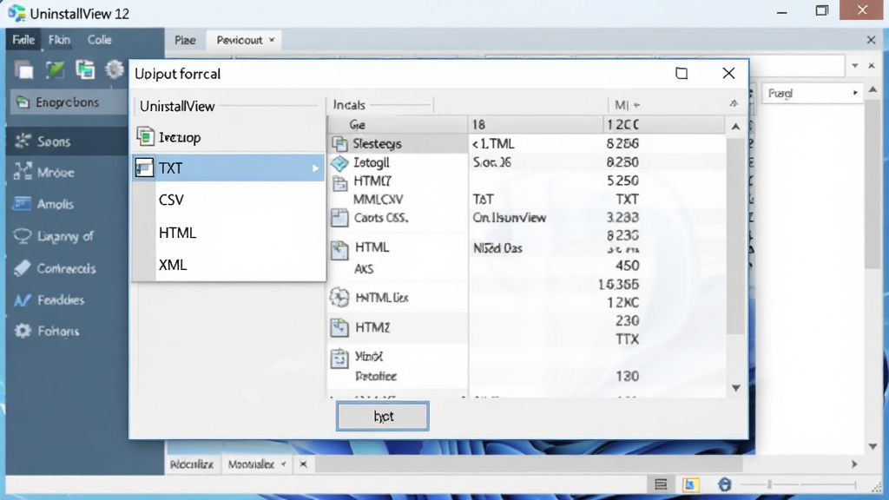Click the small icon right of Mi header
Screen dimensions: 889x500
pyautogui.click(x=734, y=104)
